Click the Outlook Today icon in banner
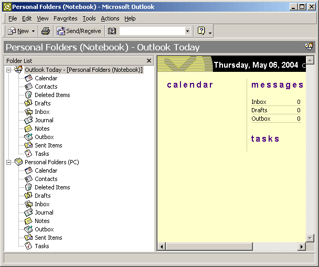 [309, 47]
